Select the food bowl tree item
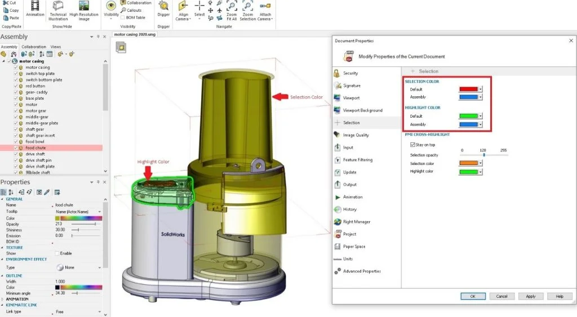This screenshot has width=577, height=317. 34,141
